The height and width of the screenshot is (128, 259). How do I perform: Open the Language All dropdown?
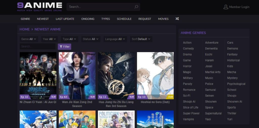point(115,39)
